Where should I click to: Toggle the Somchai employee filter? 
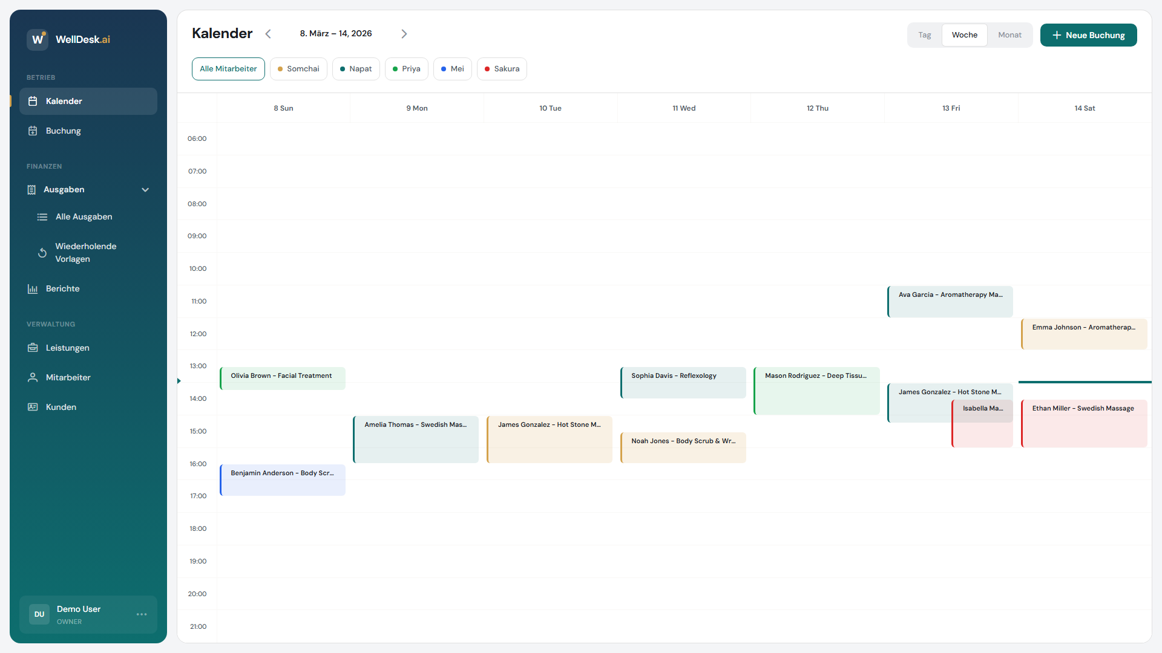pyautogui.click(x=298, y=68)
